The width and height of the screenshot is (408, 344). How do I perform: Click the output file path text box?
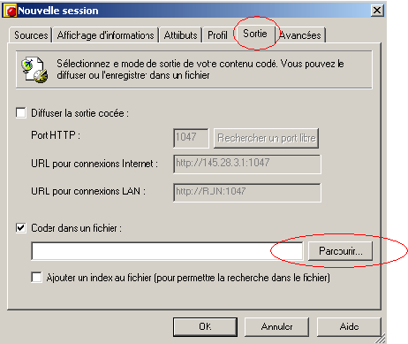coord(167,251)
